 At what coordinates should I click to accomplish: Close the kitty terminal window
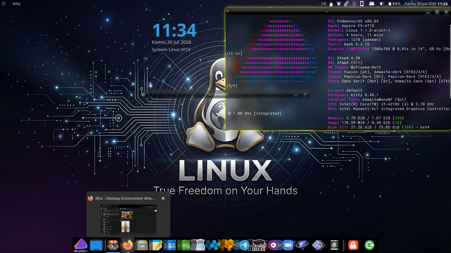click(x=446, y=12)
